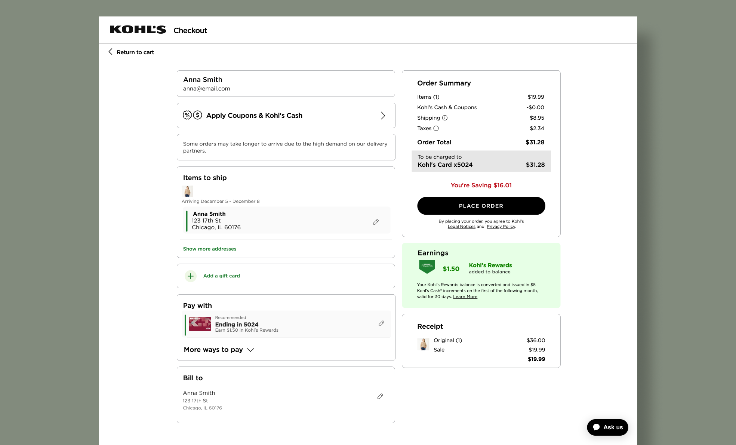Click the Original (1) $36.00 price
736x445 pixels.
(536, 340)
